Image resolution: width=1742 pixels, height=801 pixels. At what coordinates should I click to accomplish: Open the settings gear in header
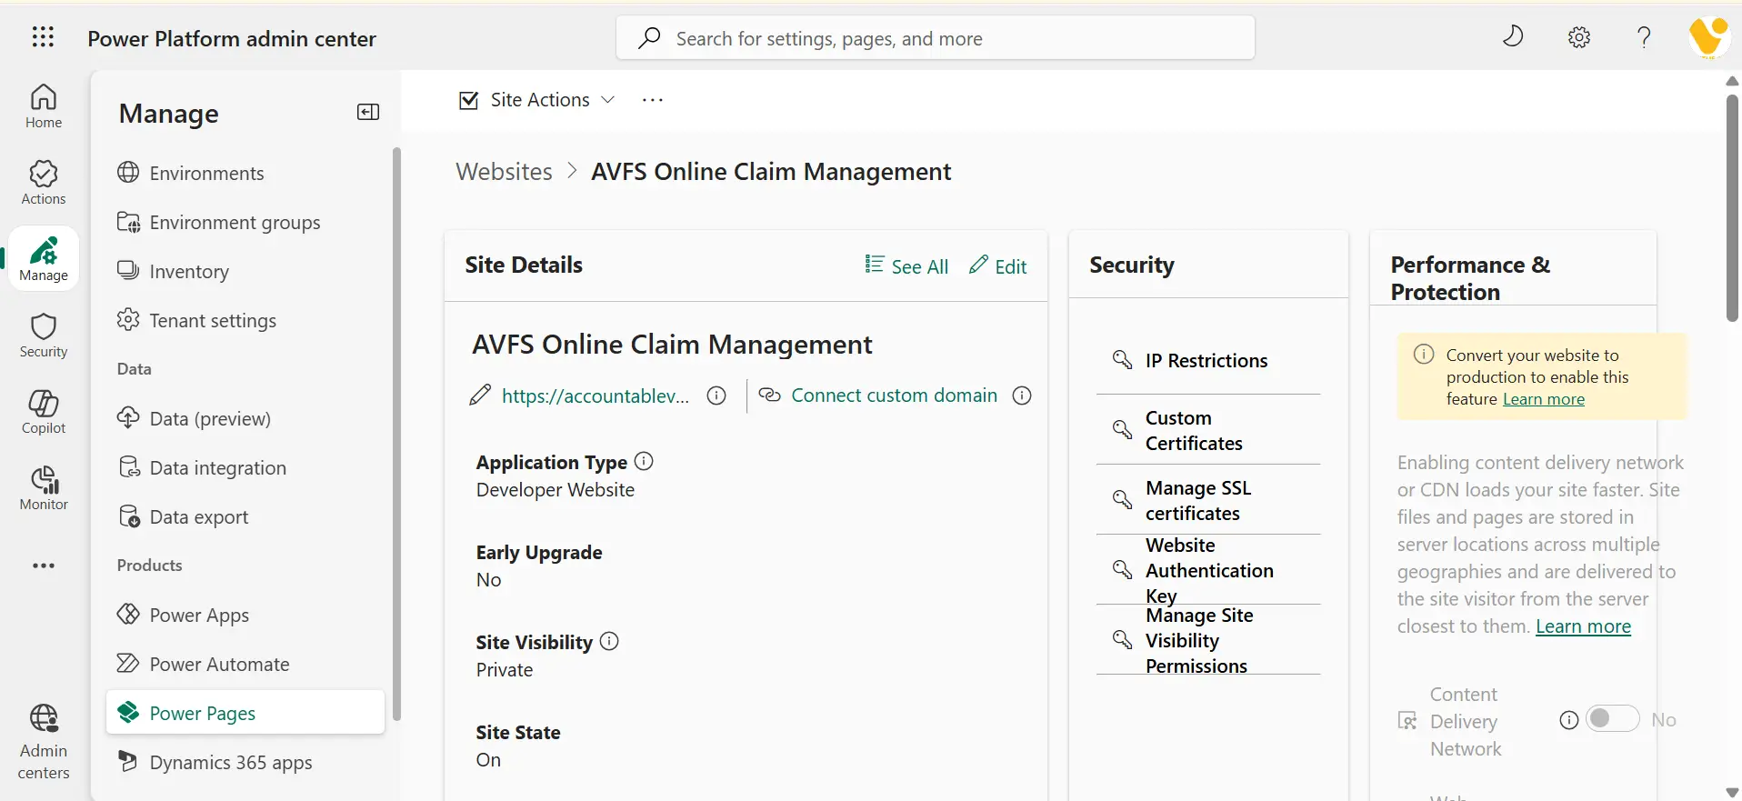click(1579, 37)
